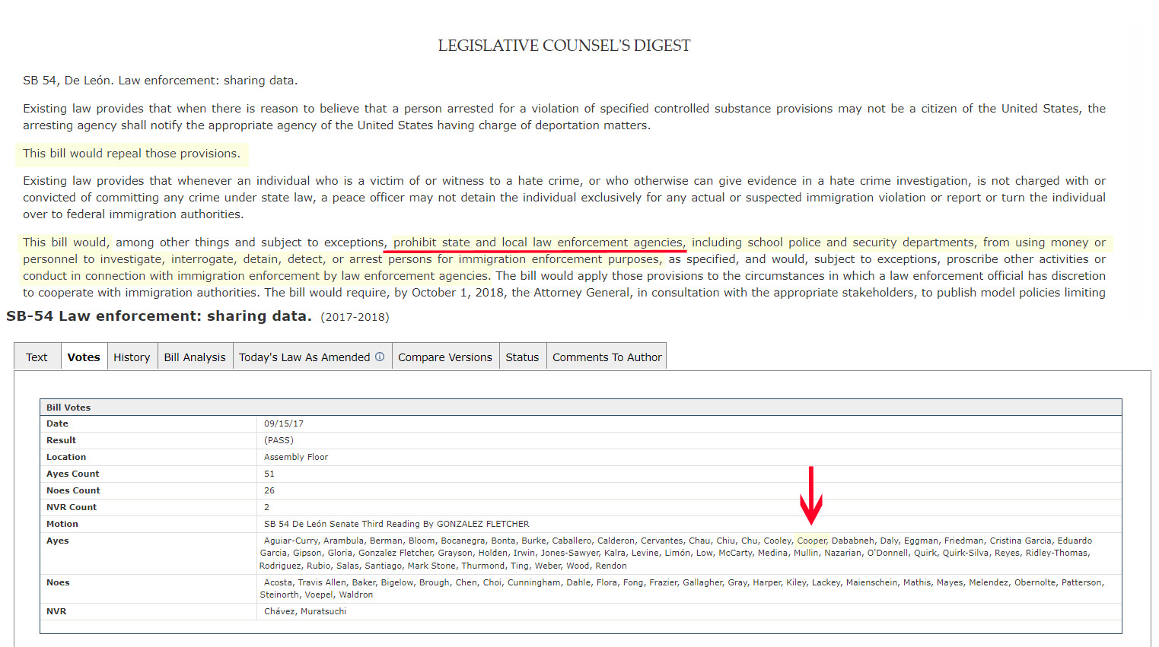Image resolution: width=1159 pixels, height=647 pixels.
Task: Select the Votes tab
Action: coord(84,357)
